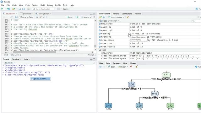Screen dimensions: 201x113
Task: Click the 0.14 leaf node in plot
Action: click(x=108, y=106)
